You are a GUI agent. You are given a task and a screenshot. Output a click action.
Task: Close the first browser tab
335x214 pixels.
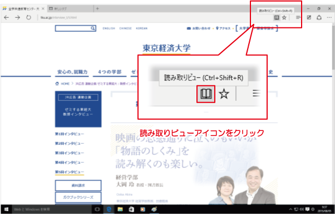point(43,9)
